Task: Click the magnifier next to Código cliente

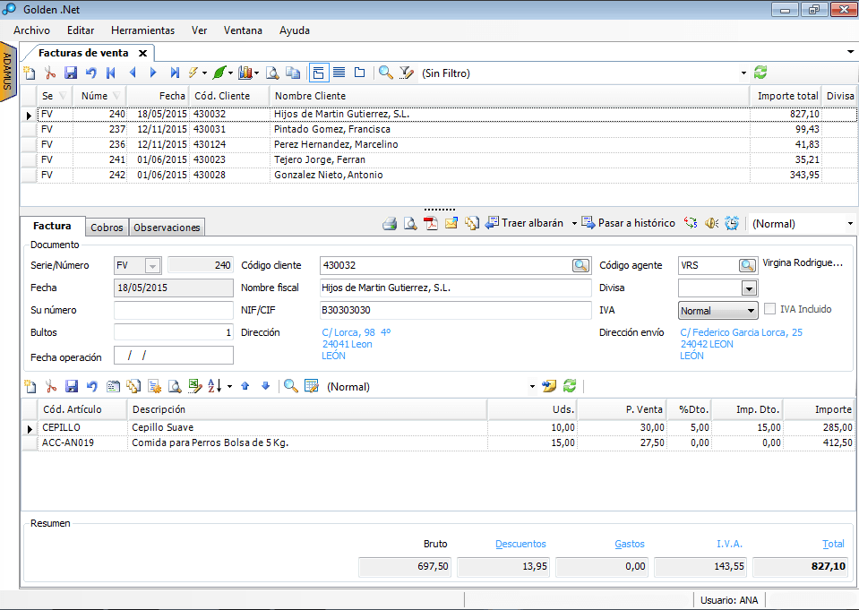Action: pyautogui.click(x=581, y=265)
